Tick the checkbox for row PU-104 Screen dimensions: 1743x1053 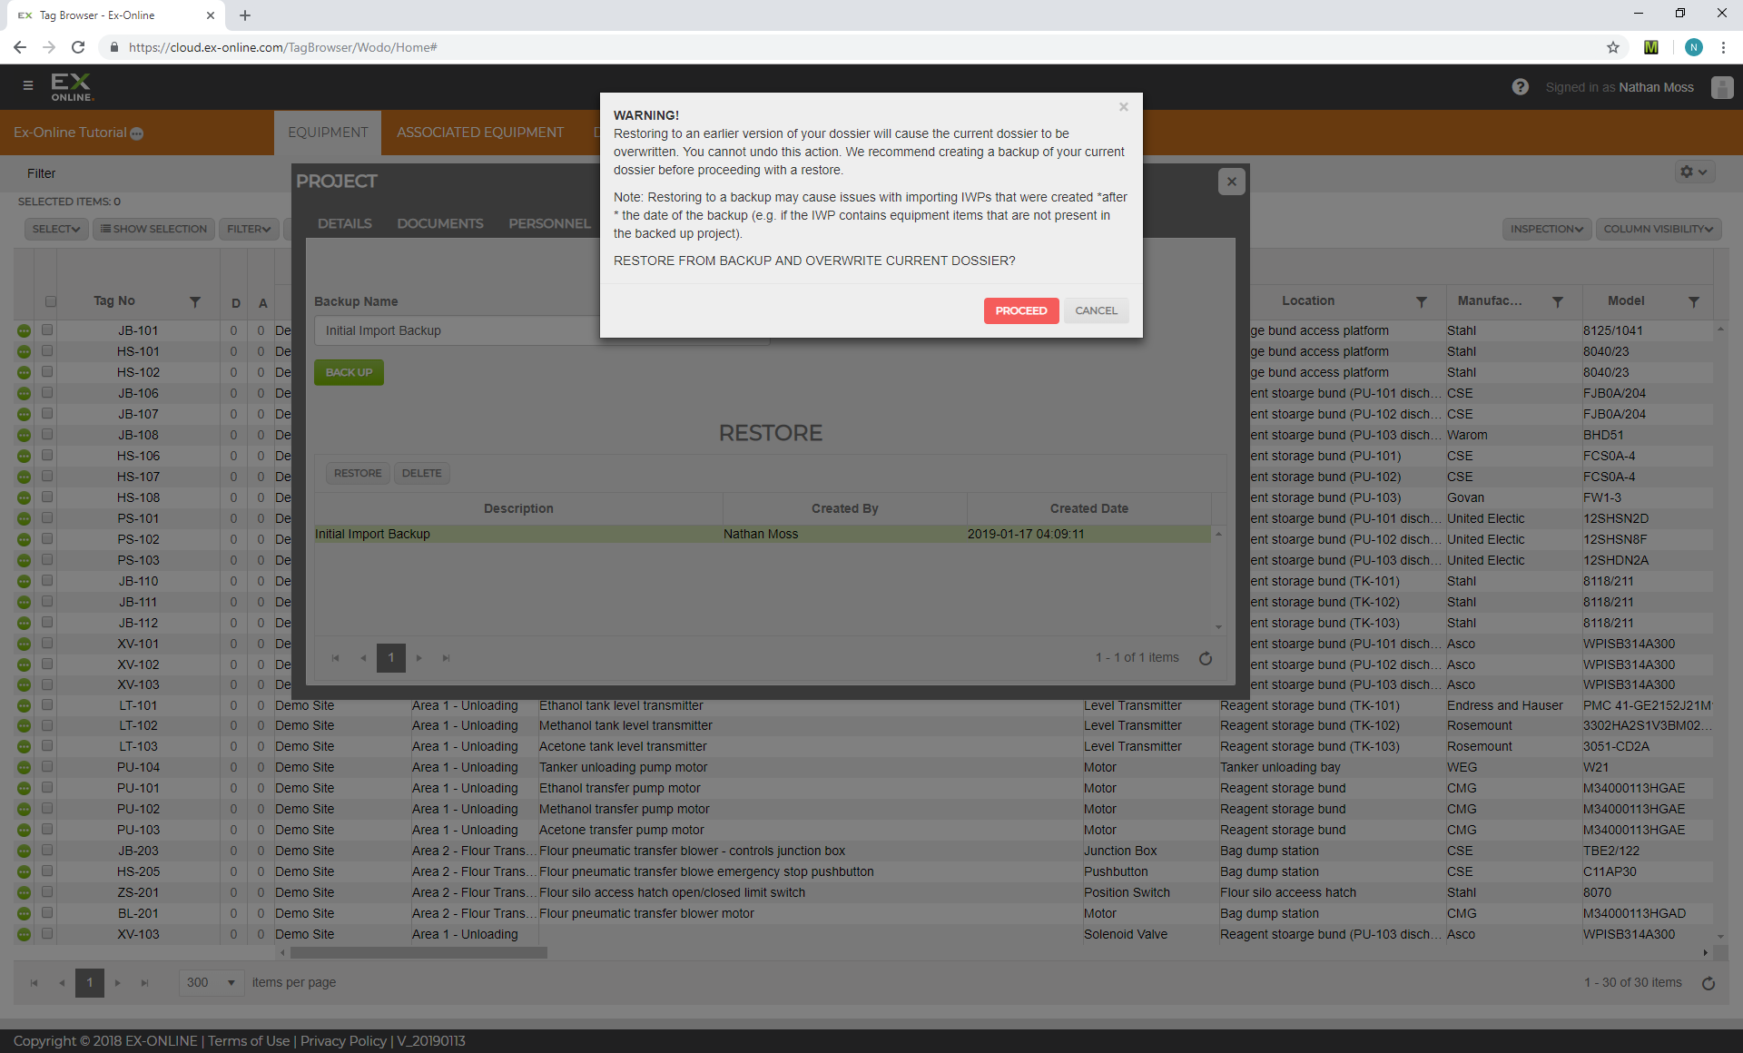47,767
